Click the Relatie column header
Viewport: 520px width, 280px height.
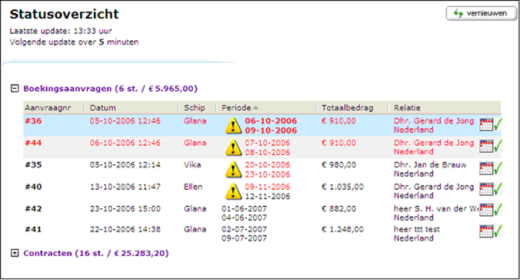(407, 108)
